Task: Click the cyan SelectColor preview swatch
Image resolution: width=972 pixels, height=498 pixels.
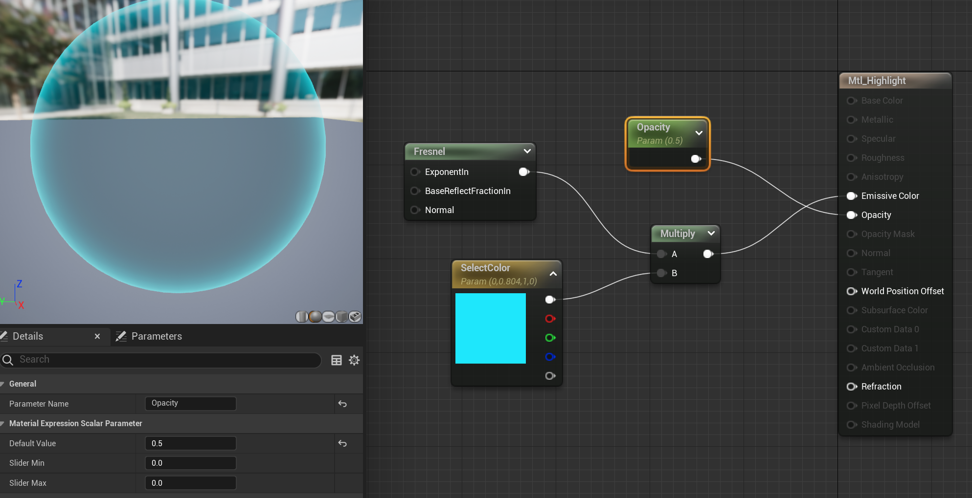Action: 490,328
